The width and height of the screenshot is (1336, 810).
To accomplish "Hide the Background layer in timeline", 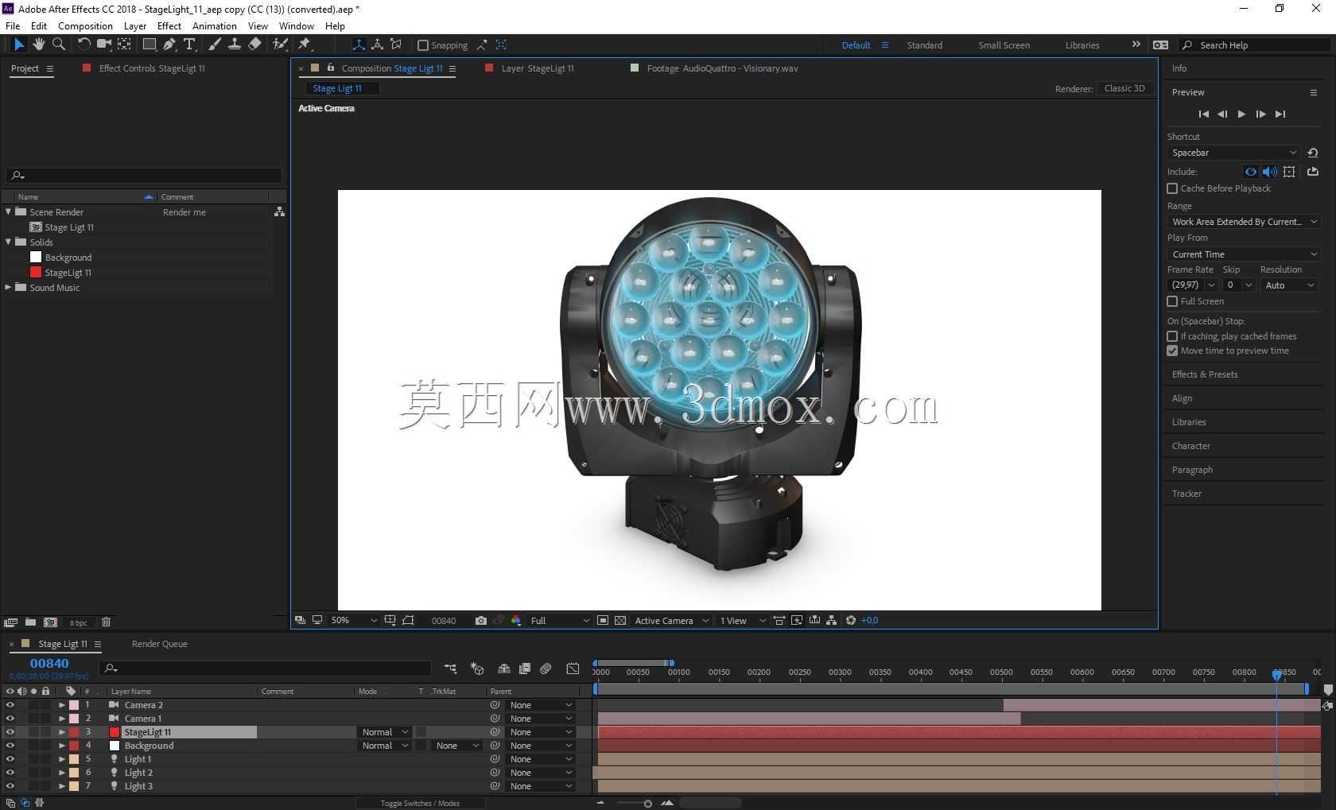I will [10, 746].
